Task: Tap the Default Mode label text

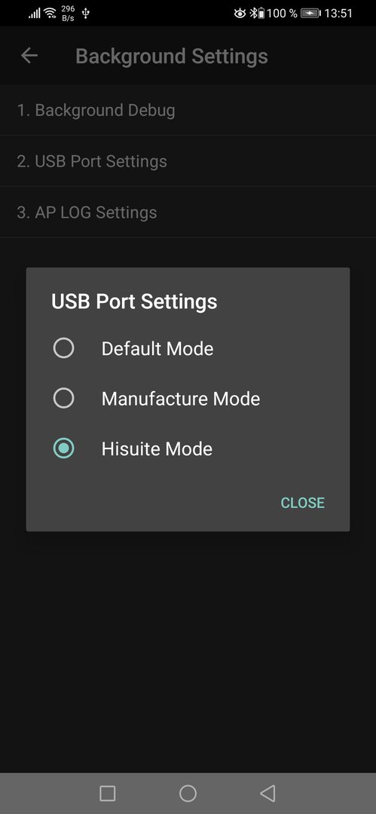Action: 157,348
